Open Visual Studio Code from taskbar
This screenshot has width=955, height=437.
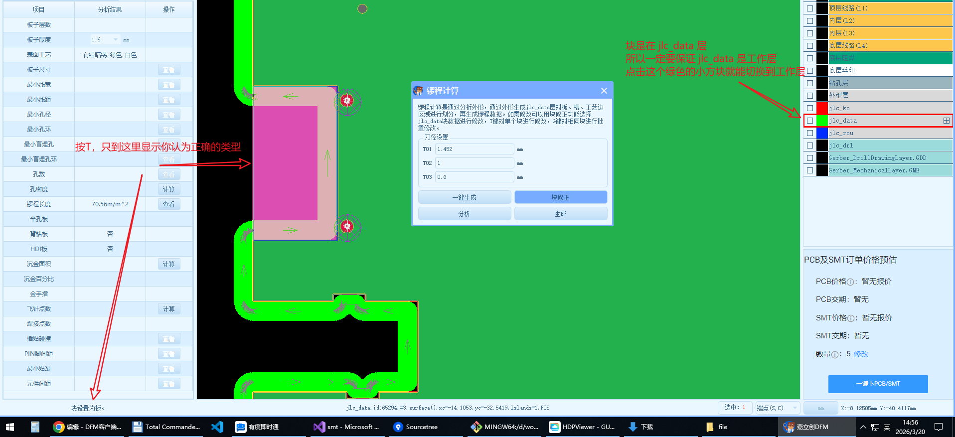tap(217, 427)
